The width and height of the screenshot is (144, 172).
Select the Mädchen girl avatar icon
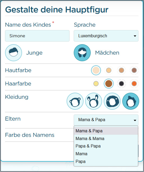[x=82, y=53]
